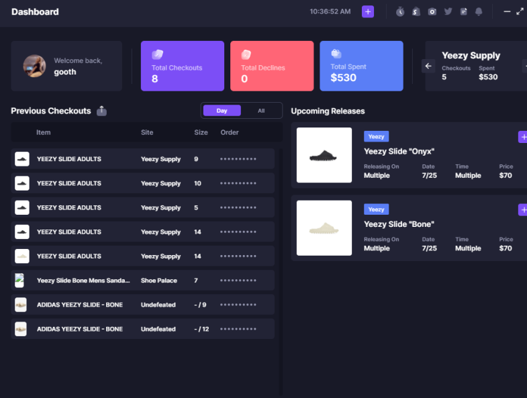The width and height of the screenshot is (527, 398).
Task: Select Yeezy Slide Bone Mens Sanda... row
Action: tap(142, 281)
